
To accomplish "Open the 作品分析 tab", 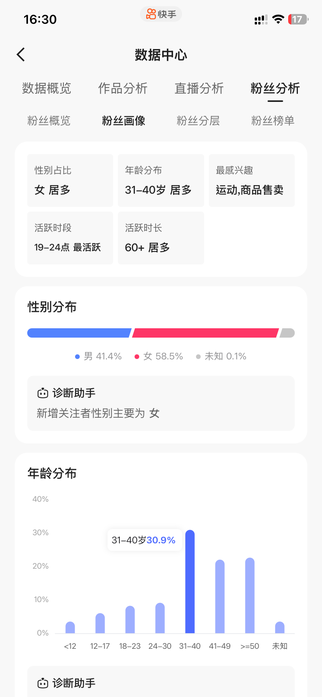I will tap(123, 88).
